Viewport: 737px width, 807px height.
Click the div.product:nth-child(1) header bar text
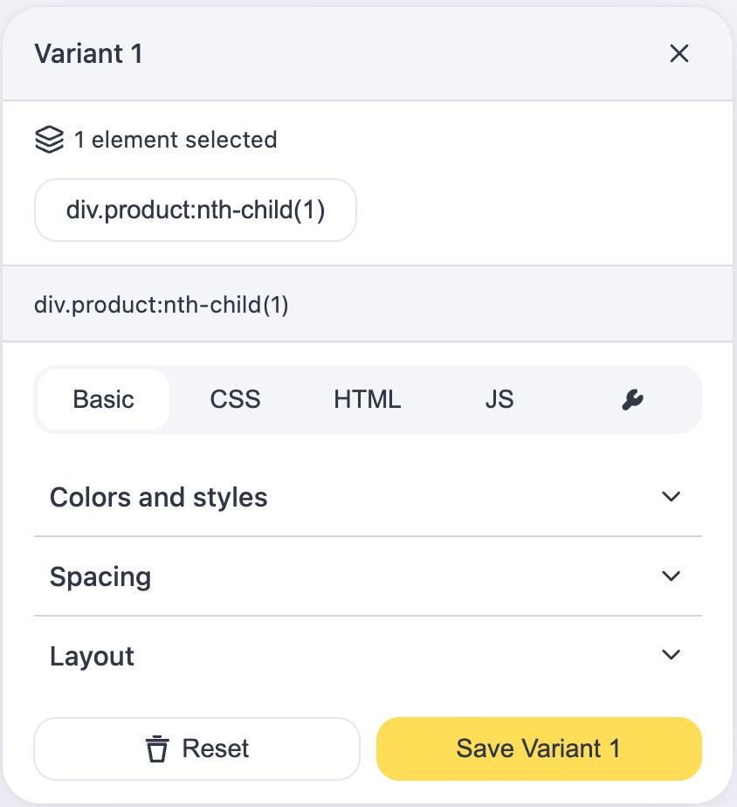click(162, 305)
